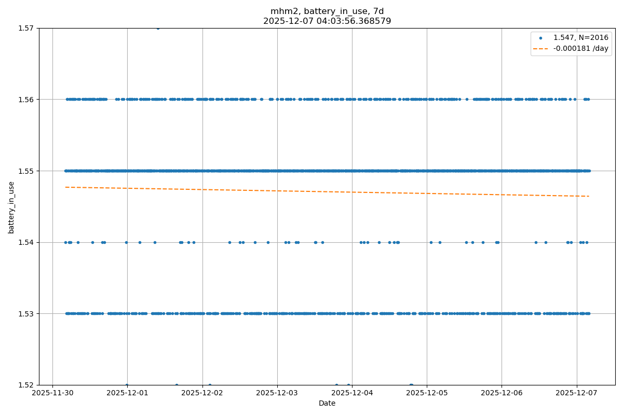
Task: Click the blue dot marker in the legend
Action: click(x=541, y=38)
